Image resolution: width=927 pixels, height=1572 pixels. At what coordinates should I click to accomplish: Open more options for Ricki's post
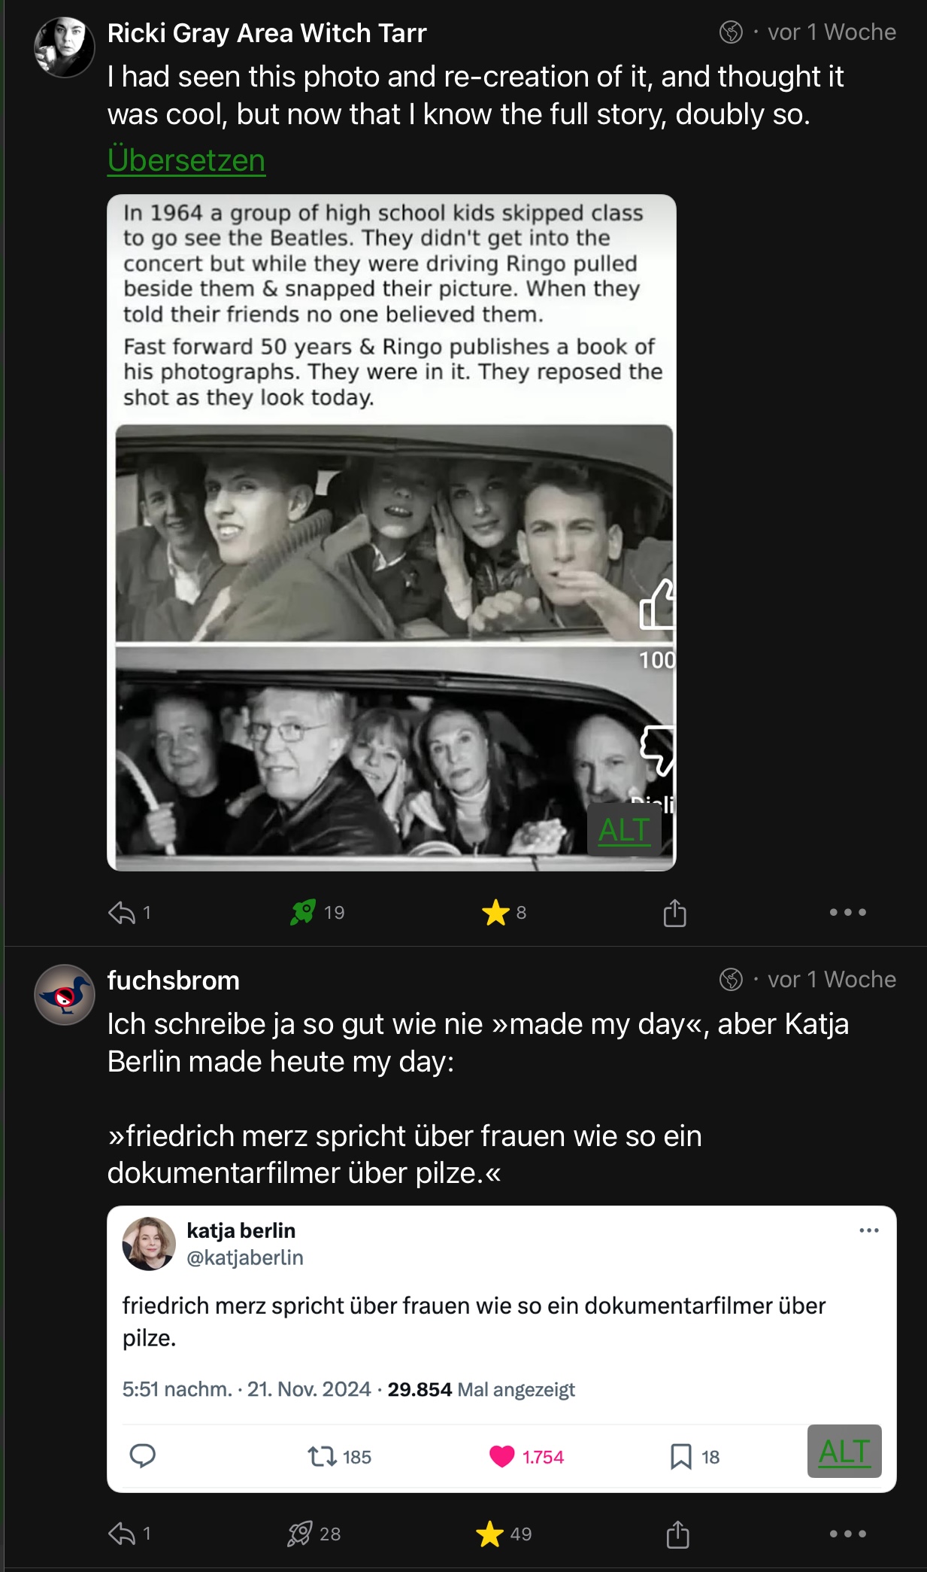(847, 913)
